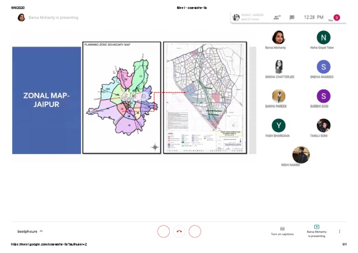The width and height of the screenshot is (358, 253).
Task: Click your pink S avatar
Action: click(337, 18)
